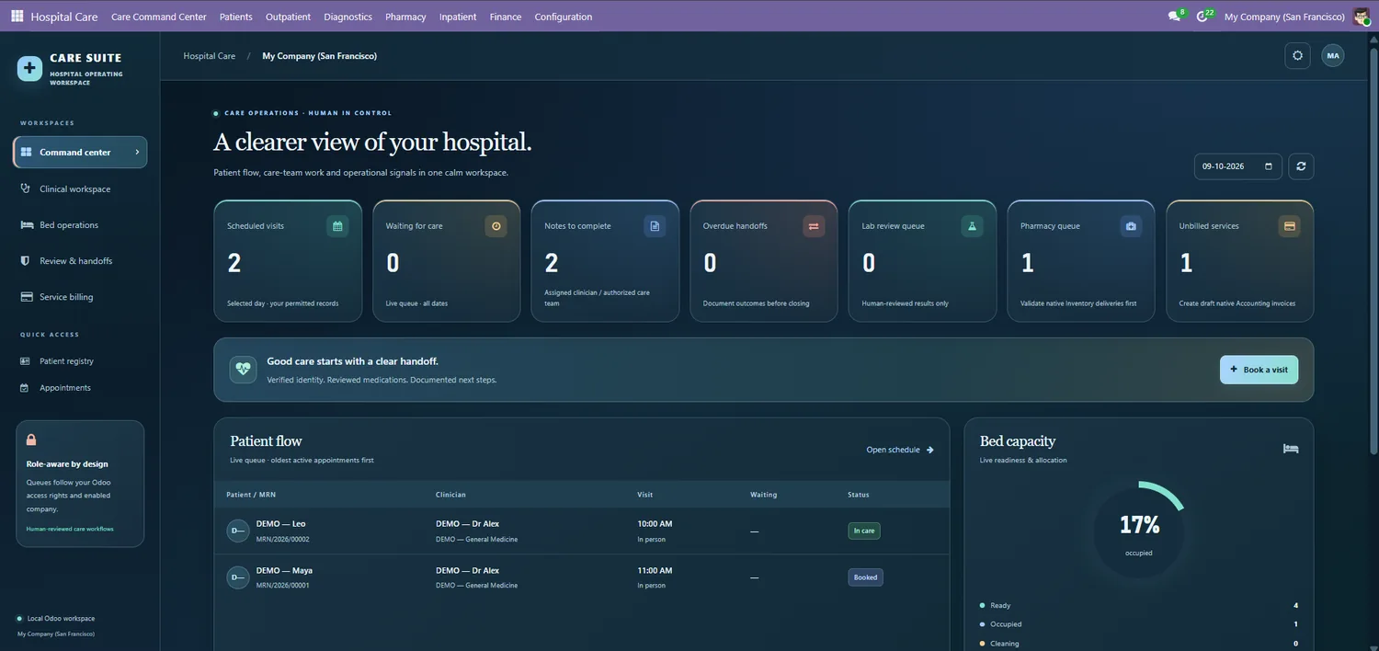Click the 09-10-2026 date field

pos(1237,166)
